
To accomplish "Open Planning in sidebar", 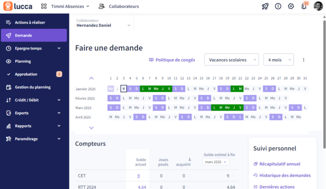I will [x=34, y=61].
